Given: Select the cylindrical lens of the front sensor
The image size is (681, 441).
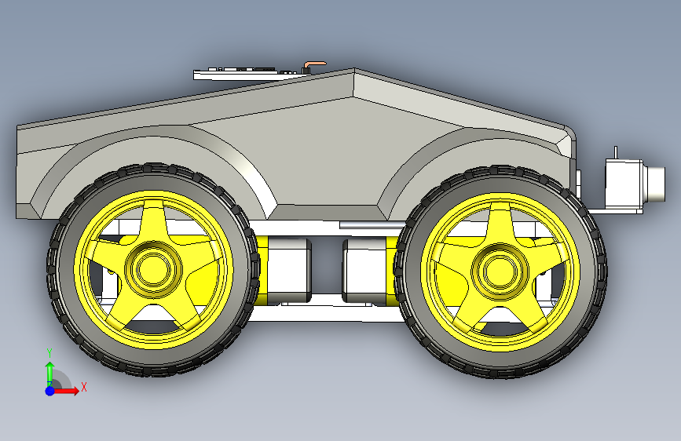Looking at the screenshot, I should coord(656,184).
